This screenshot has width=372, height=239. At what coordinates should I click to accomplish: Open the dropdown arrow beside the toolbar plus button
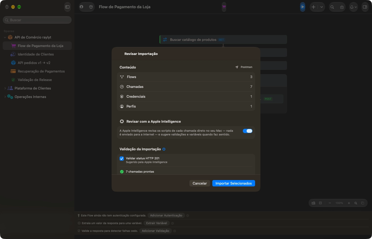322,7
